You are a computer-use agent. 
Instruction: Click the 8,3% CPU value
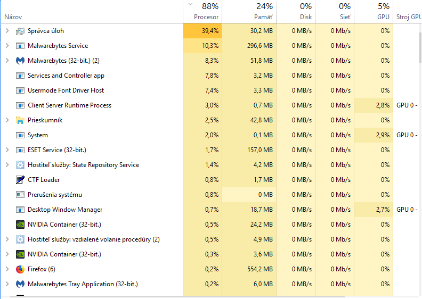click(212, 61)
